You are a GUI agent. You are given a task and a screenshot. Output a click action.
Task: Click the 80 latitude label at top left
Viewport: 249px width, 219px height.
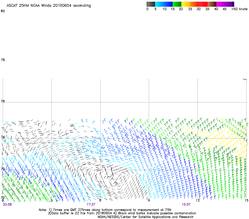coord(3,11)
